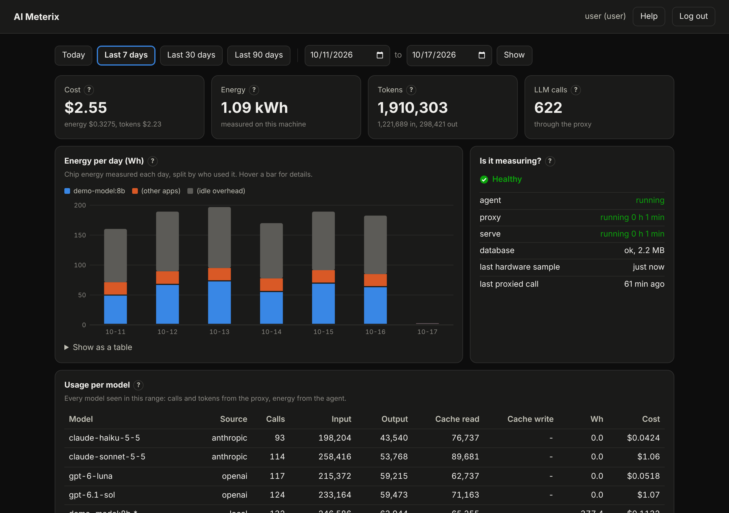729x513 pixels.
Task: Click the Cache write column header
Action: [x=530, y=419]
